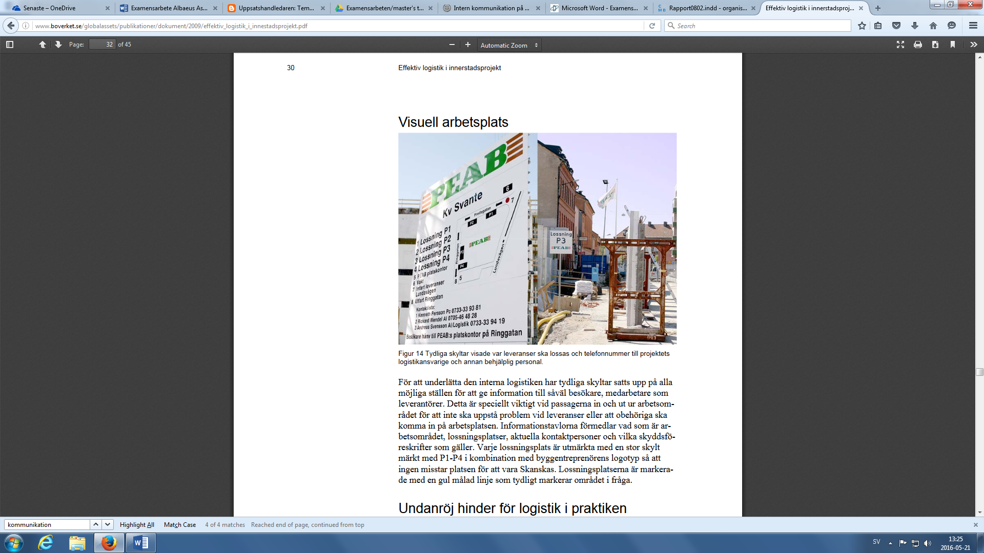984x553 pixels.
Task: Open Firefox downloads panel
Action: (x=915, y=26)
